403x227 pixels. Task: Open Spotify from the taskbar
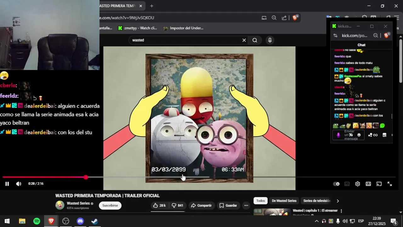[37, 221]
